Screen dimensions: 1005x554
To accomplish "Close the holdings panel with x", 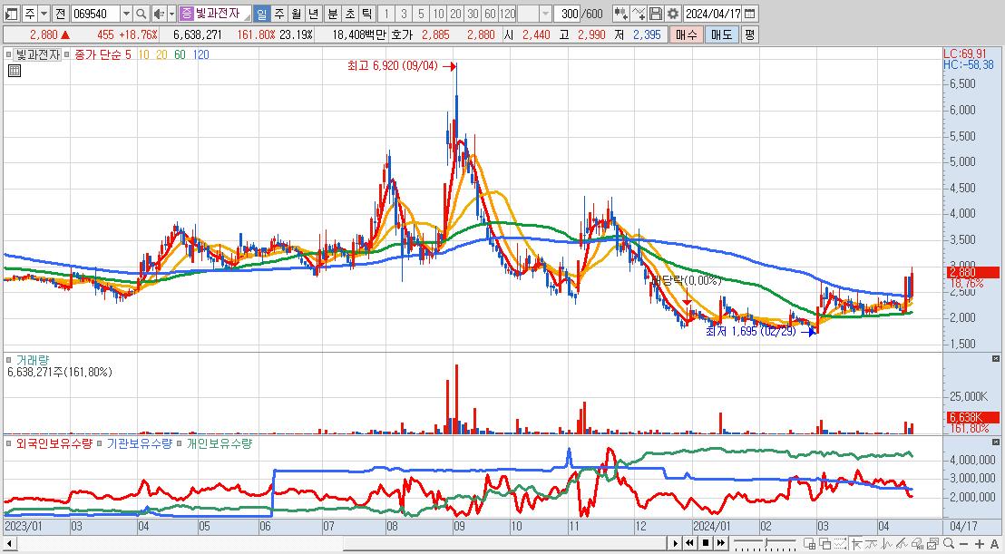I will [x=995, y=442].
